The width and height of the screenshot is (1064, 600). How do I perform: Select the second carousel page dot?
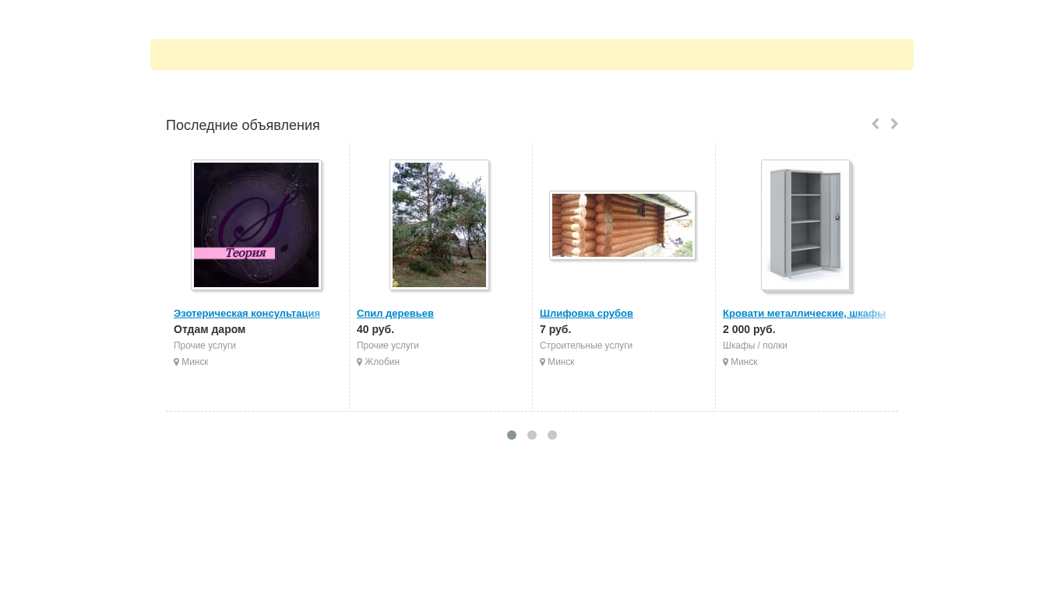click(532, 435)
